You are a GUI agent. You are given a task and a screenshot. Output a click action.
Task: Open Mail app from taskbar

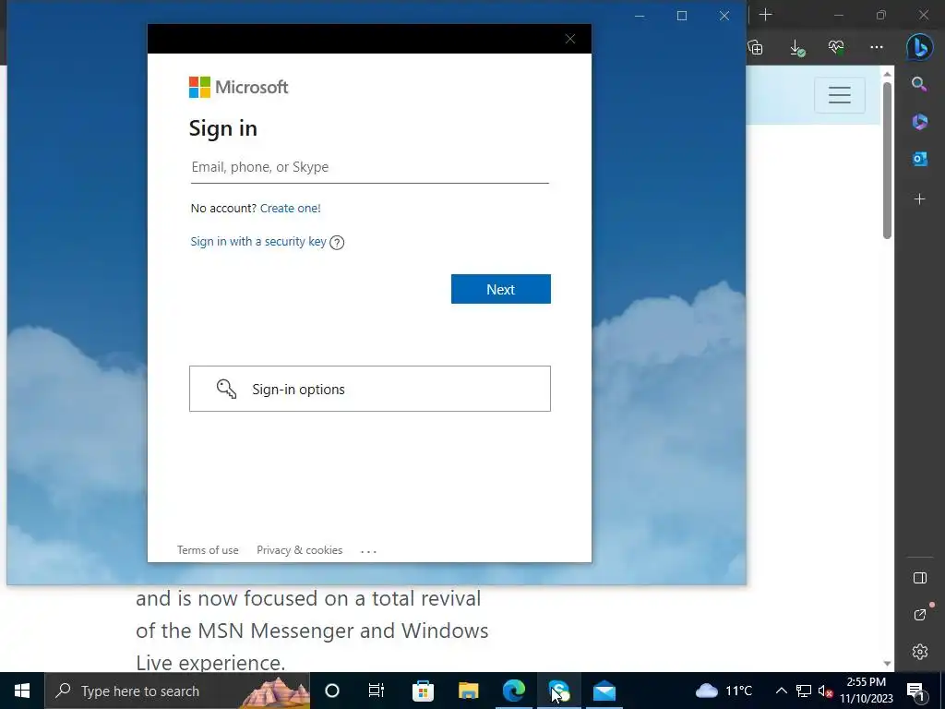tap(604, 691)
